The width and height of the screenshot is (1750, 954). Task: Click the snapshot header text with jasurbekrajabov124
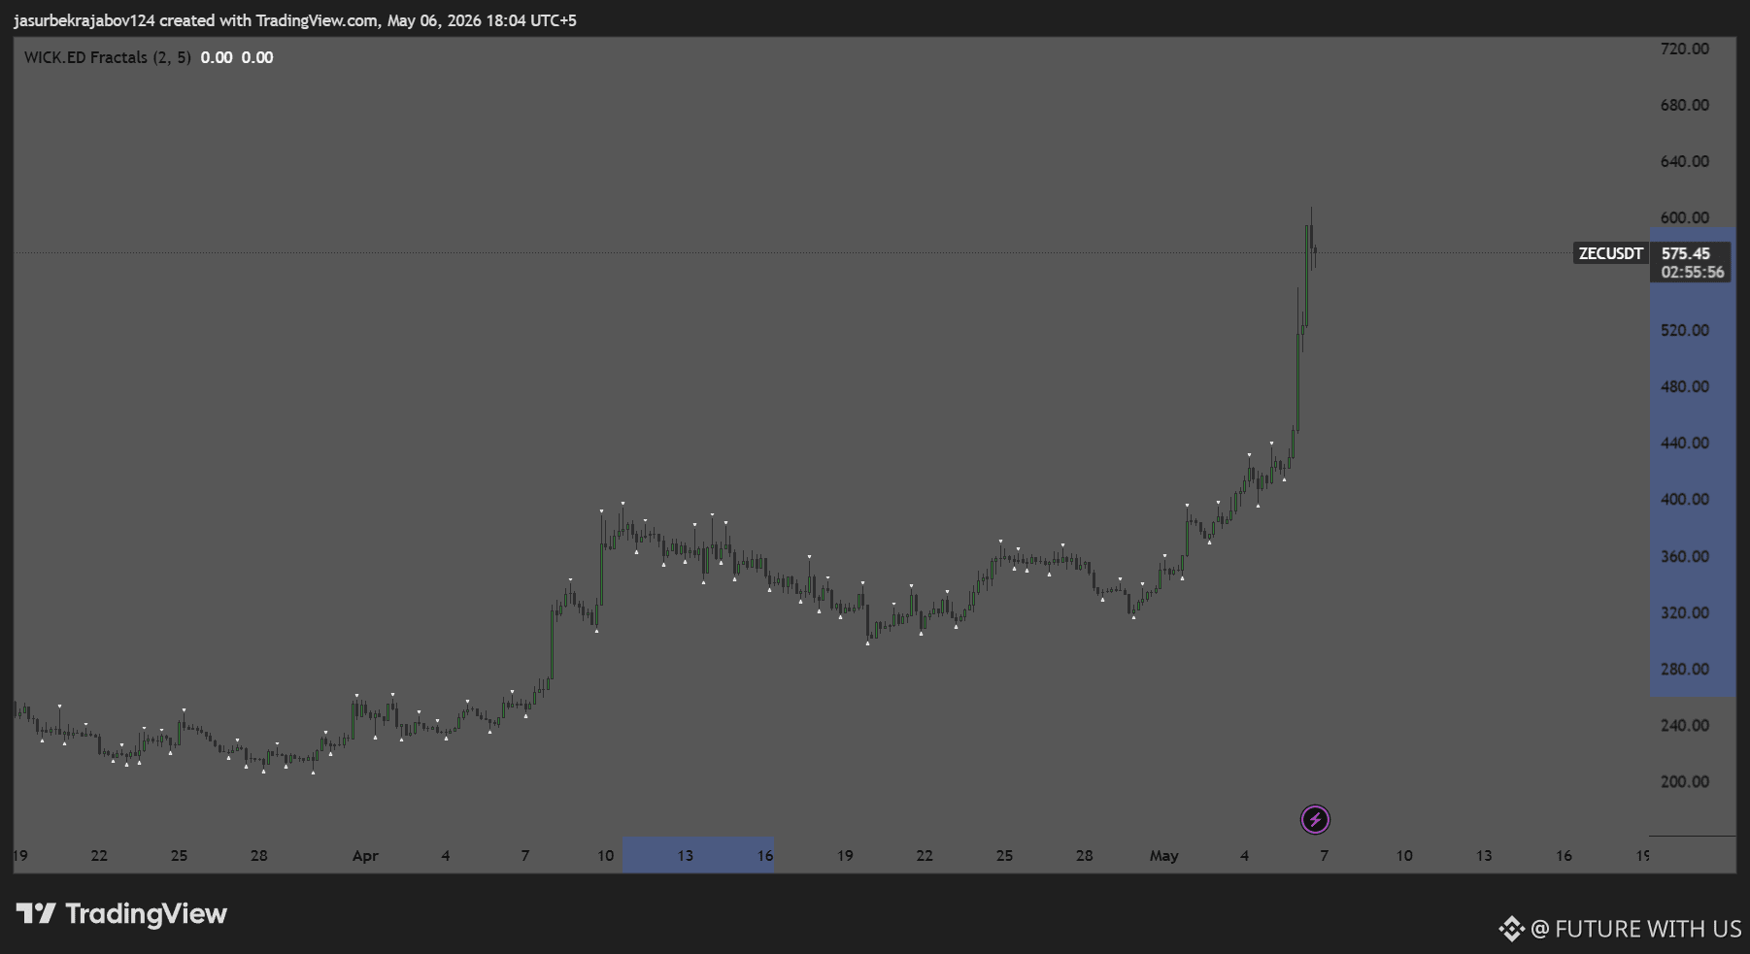tap(295, 20)
